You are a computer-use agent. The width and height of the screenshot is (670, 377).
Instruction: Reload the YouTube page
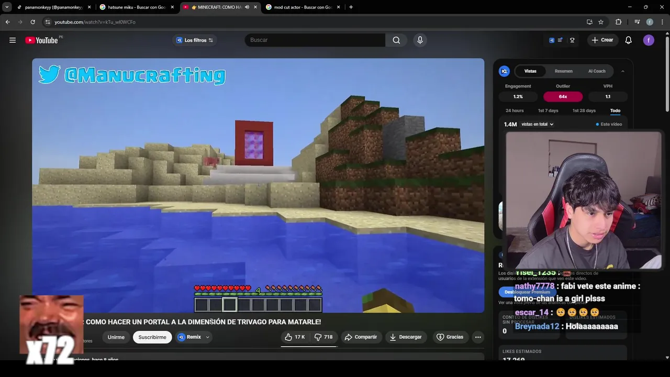(x=32, y=22)
